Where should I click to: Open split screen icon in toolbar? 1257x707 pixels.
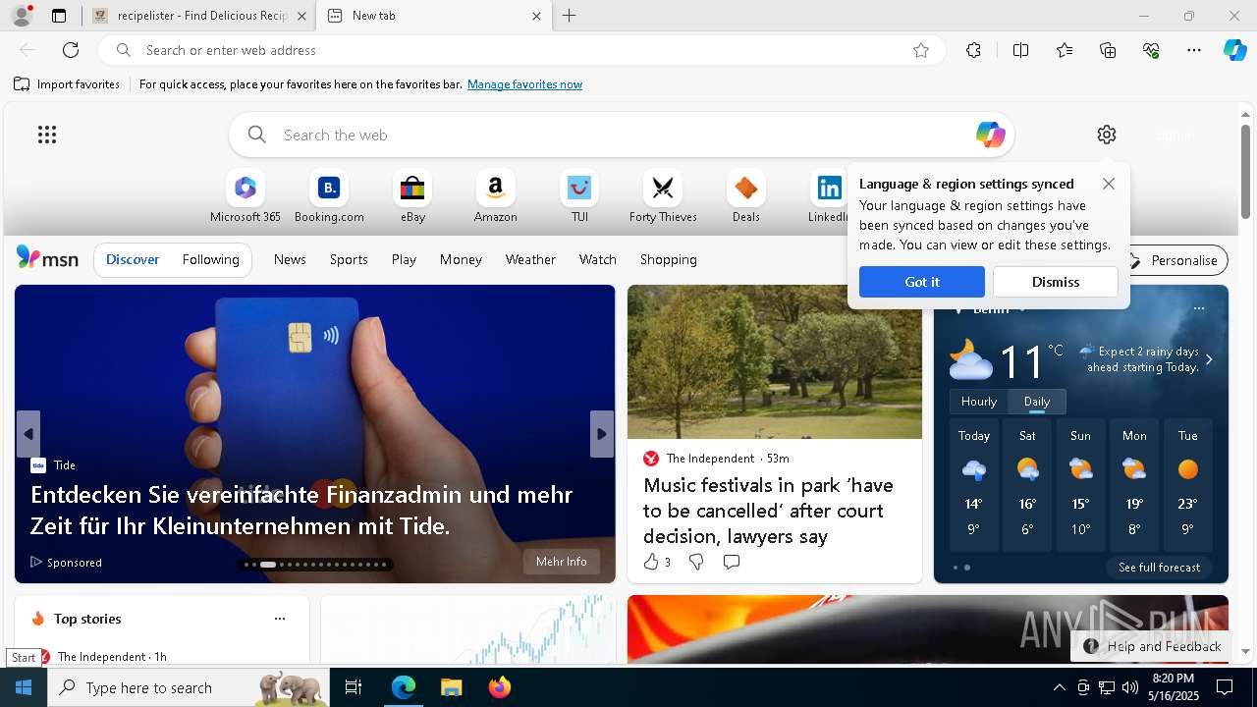coord(1020,50)
